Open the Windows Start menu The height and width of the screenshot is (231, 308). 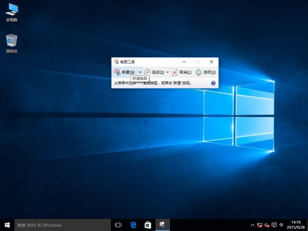coord(7,225)
